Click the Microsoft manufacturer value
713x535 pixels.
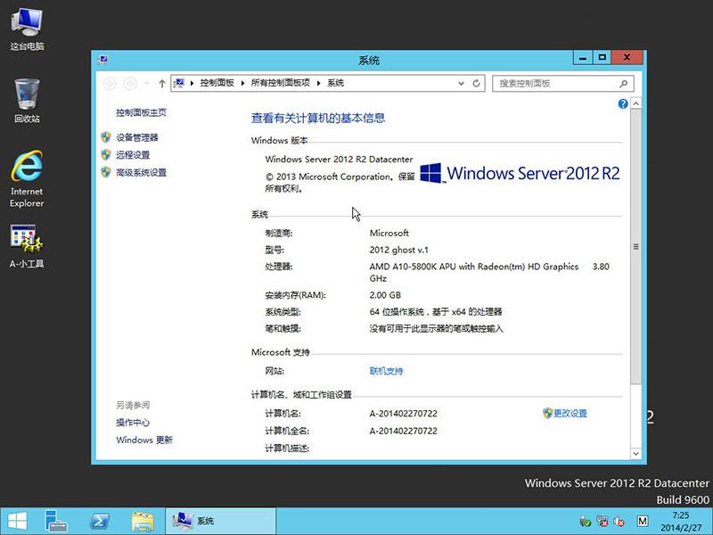pos(389,233)
